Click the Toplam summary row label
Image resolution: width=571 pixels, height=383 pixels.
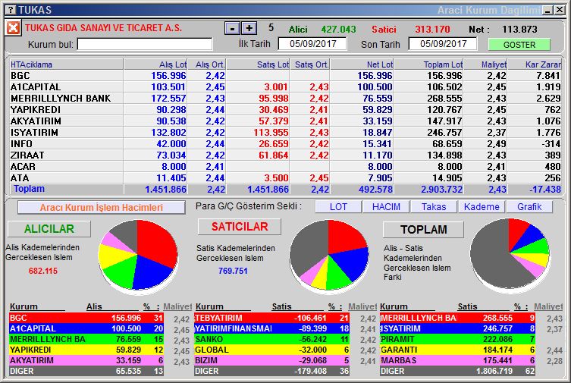29,189
